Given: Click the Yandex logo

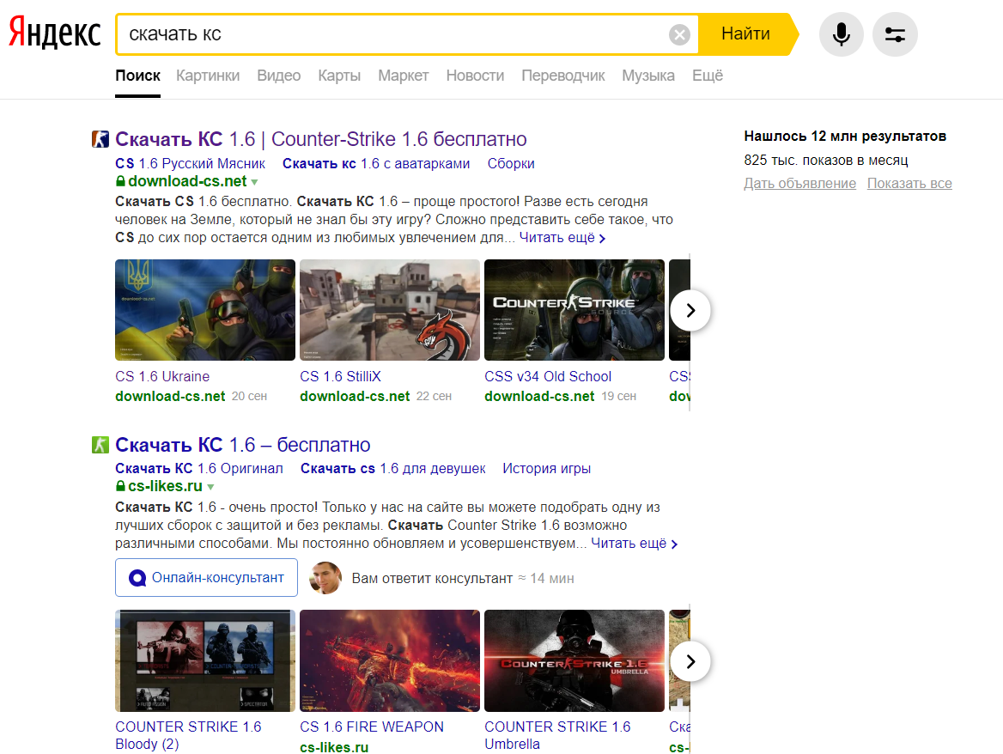Looking at the screenshot, I should tap(54, 33).
